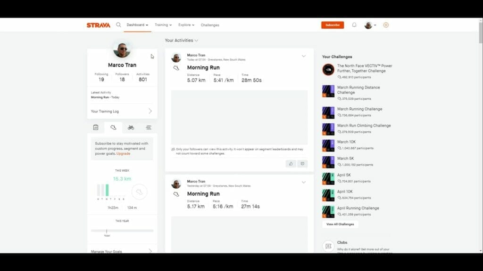Viewport: 483px width, 271px height.
Task: Open the Training dropdown
Action: 162,24
